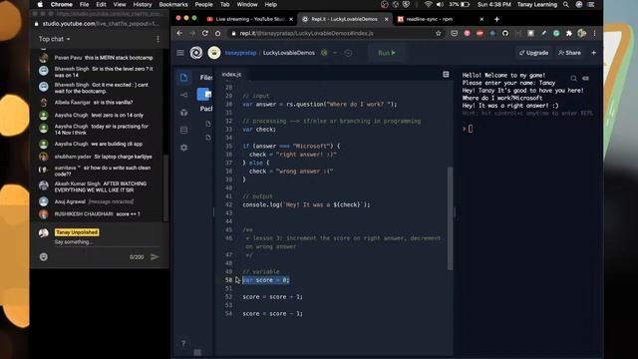Image resolution: width=638 pixels, height=359 pixels.
Task: Click the tanaypratap username link
Action: click(240, 53)
